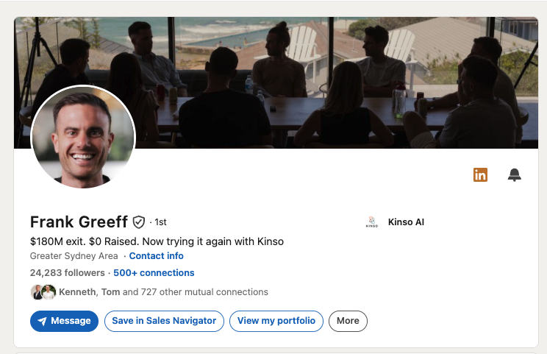Click the View my portfolio button

click(276, 321)
